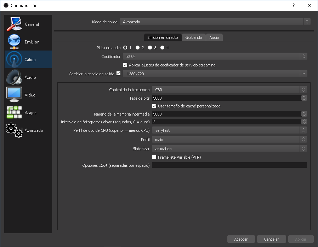Open the Codificador x264 dropdown

(215, 57)
